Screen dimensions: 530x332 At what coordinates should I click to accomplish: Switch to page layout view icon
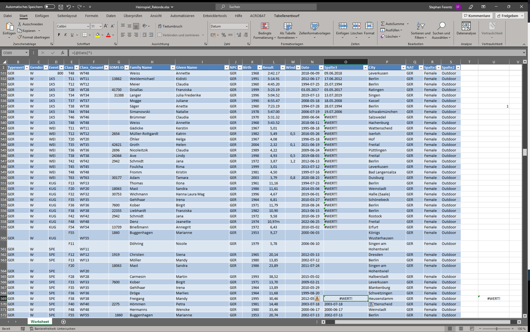[461, 329]
